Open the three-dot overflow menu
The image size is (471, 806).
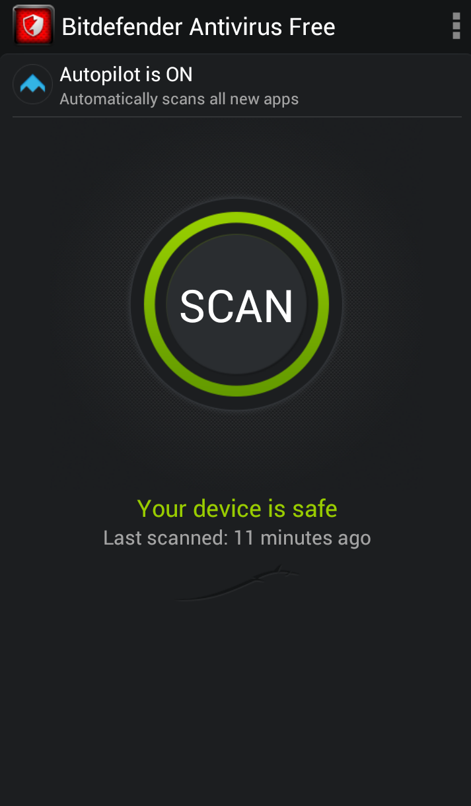pyautogui.click(x=456, y=26)
